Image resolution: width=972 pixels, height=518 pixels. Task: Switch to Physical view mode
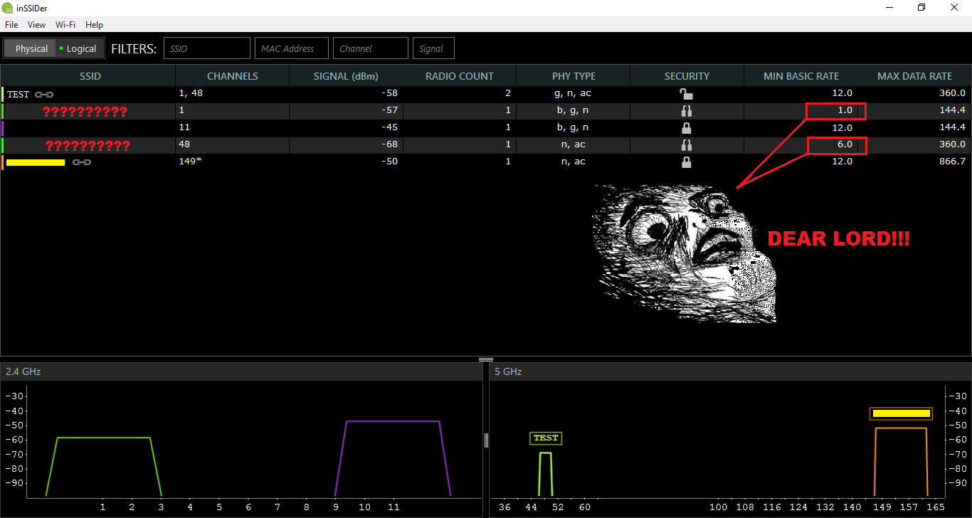pyautogui.click(x=31, y=48)
